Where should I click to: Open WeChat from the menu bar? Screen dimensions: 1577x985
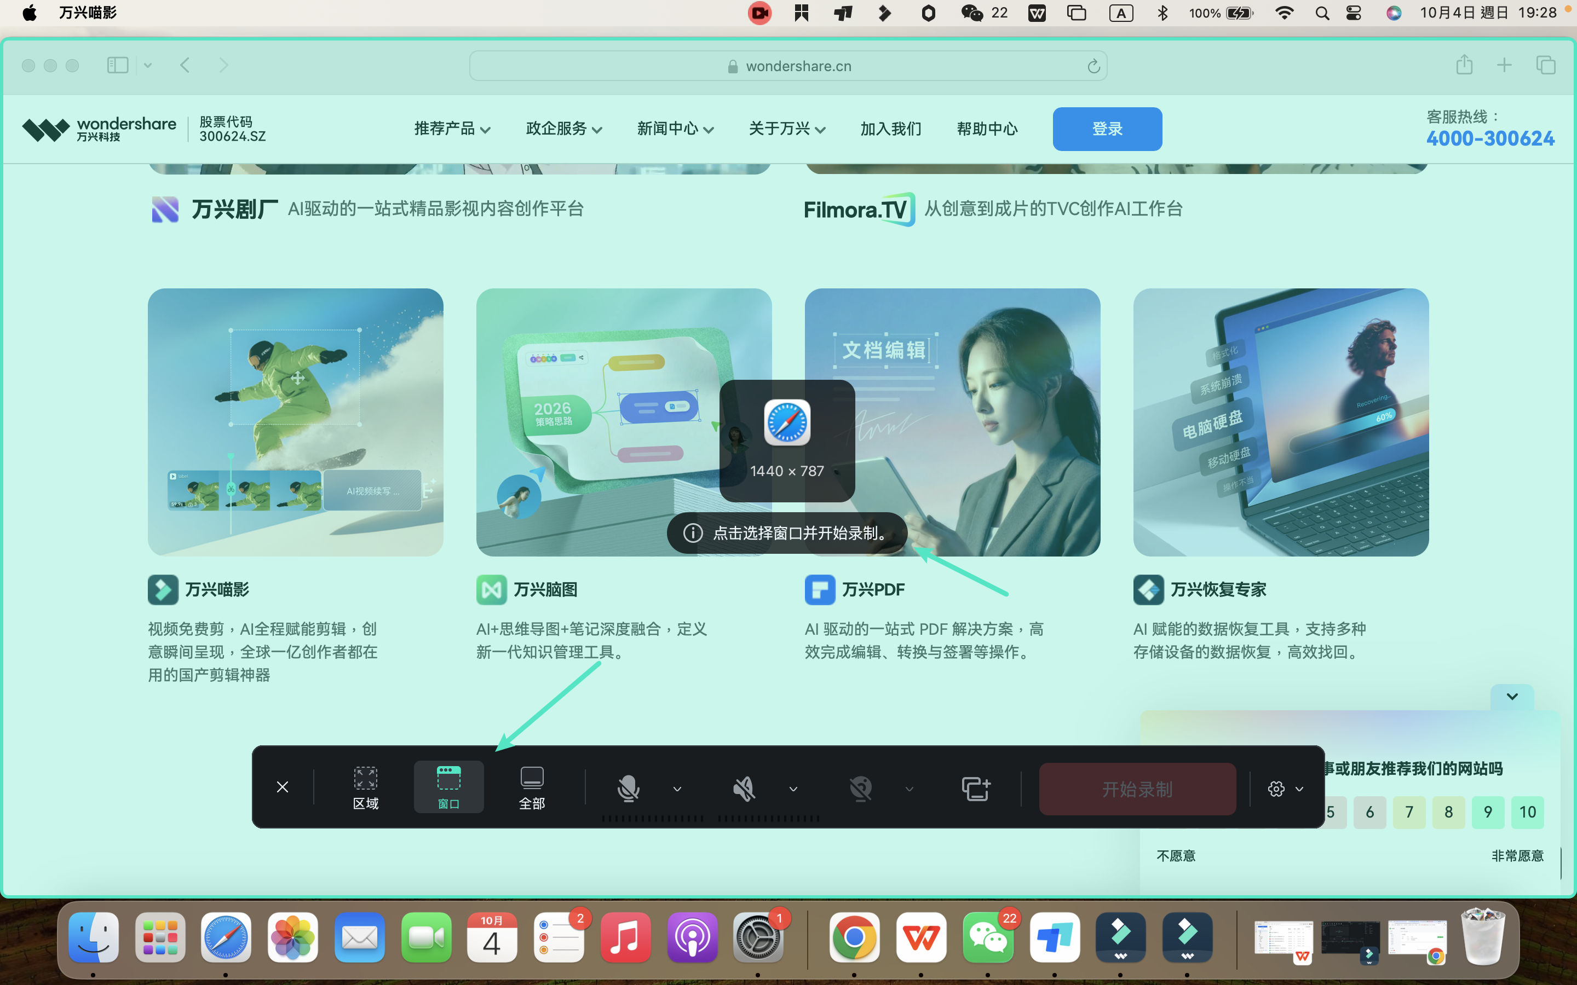click(972, 13)
